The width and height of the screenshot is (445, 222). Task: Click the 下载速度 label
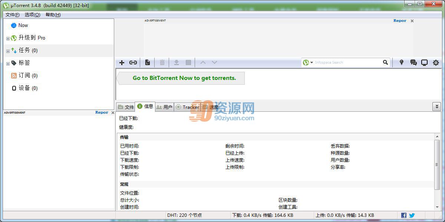pos(129,160)
